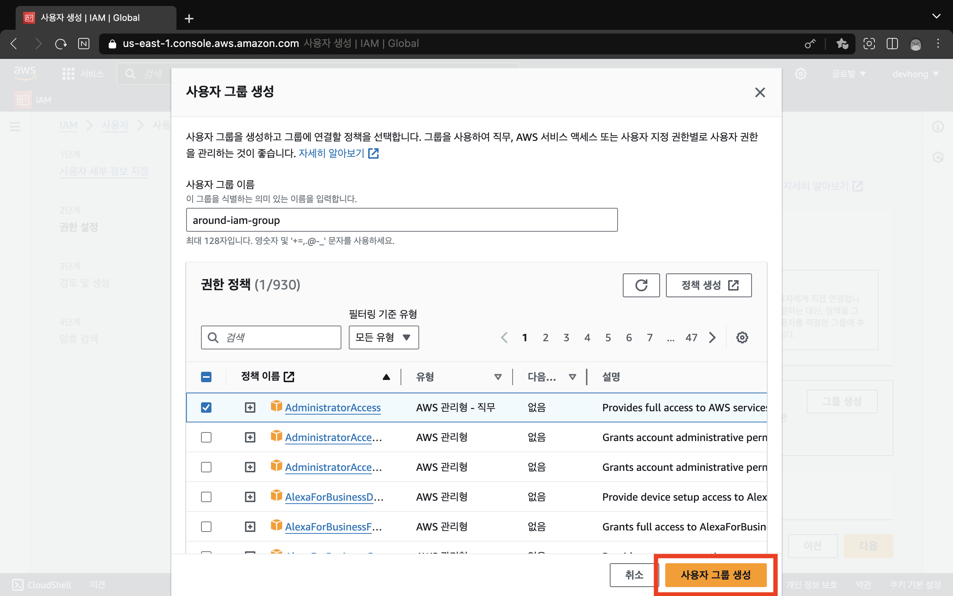Close the user group creation dialog
This screenshot has width=953, height=596.
pos(760,92)
